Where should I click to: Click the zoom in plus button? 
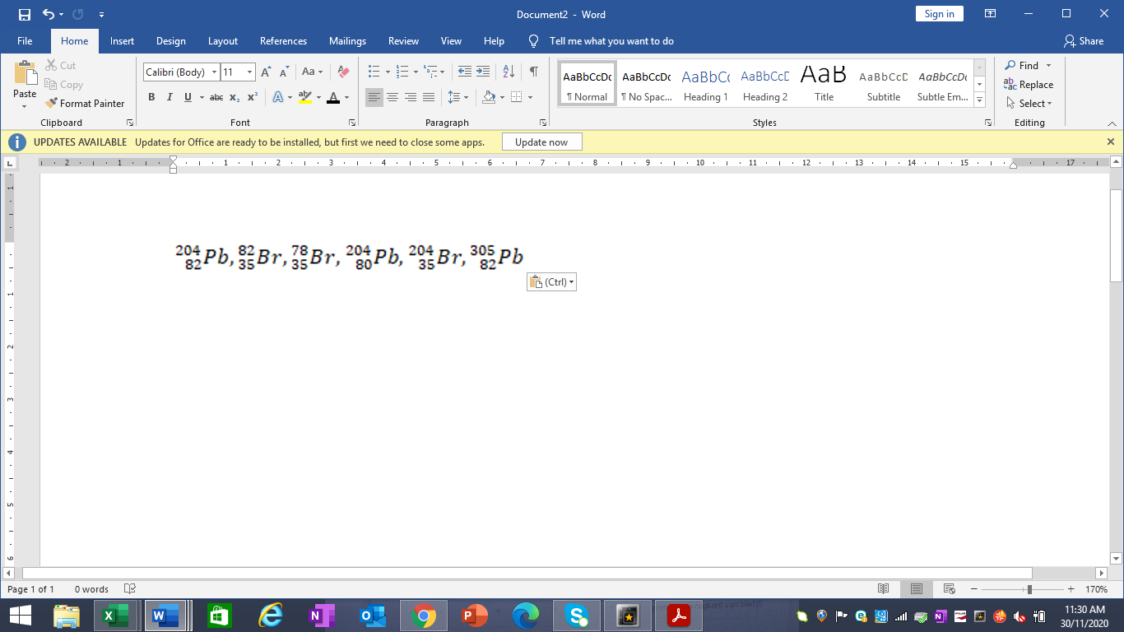click(1071, 589)
